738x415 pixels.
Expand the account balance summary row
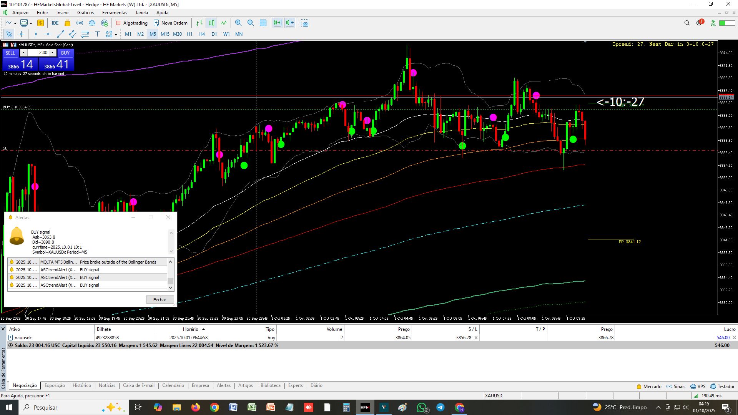(10, 345)
